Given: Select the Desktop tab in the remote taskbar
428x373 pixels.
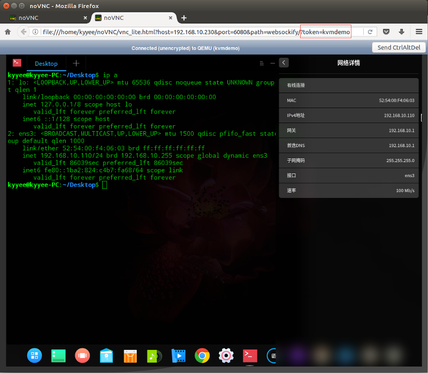Looking at the screenshot, I should 46,63.
